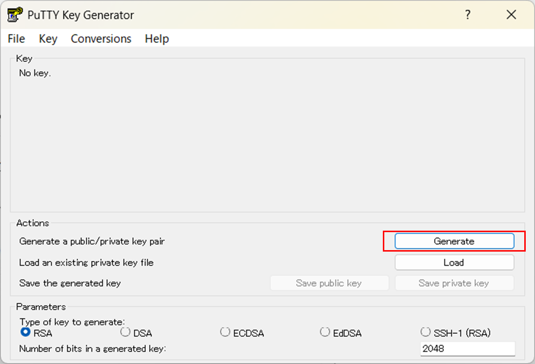The image size is (535, 364).
Task: Click the number of bits input field
Action: point(467,348)
